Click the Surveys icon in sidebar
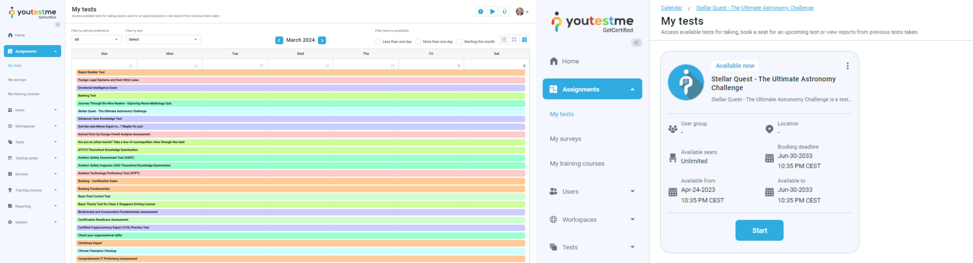This screenshot has width=973, height=263. coord(10,174)
